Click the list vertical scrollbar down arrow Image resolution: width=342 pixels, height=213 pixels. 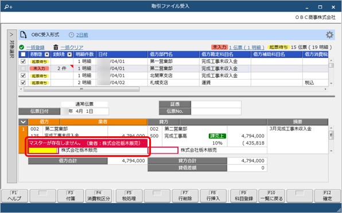click(x=331, y=84)
